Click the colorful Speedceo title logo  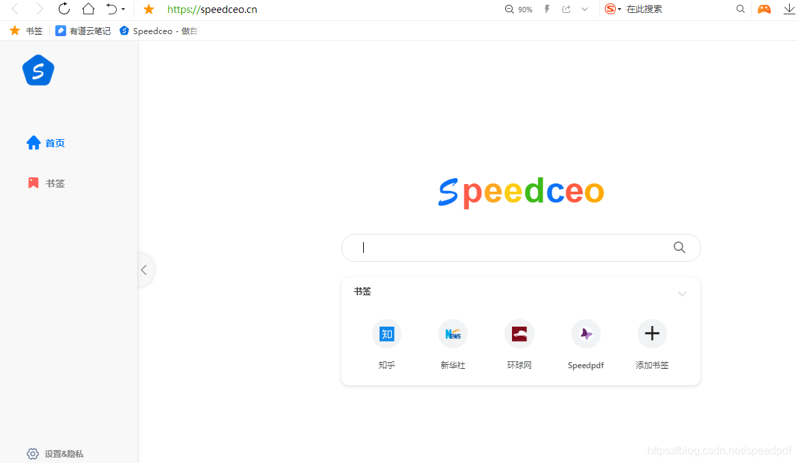click(x=521, y=192)
